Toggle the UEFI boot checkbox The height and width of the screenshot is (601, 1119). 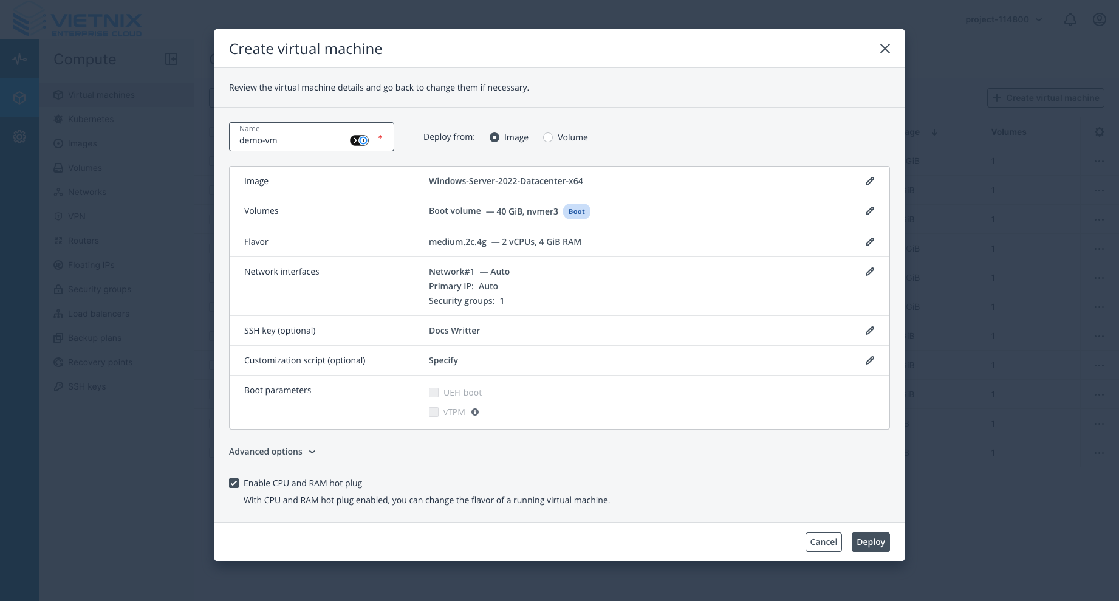(x=434, y=393)
